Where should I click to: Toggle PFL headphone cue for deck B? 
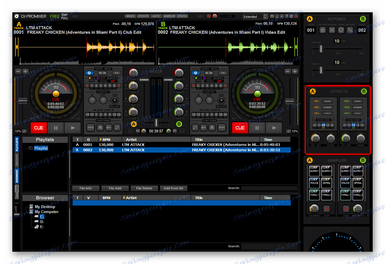pos(174,131)
